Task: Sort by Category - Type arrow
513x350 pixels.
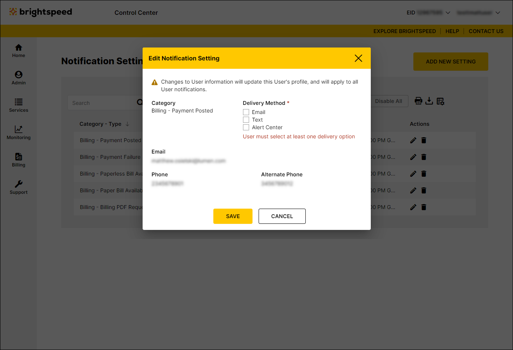Action: click(x=127, y=124)
